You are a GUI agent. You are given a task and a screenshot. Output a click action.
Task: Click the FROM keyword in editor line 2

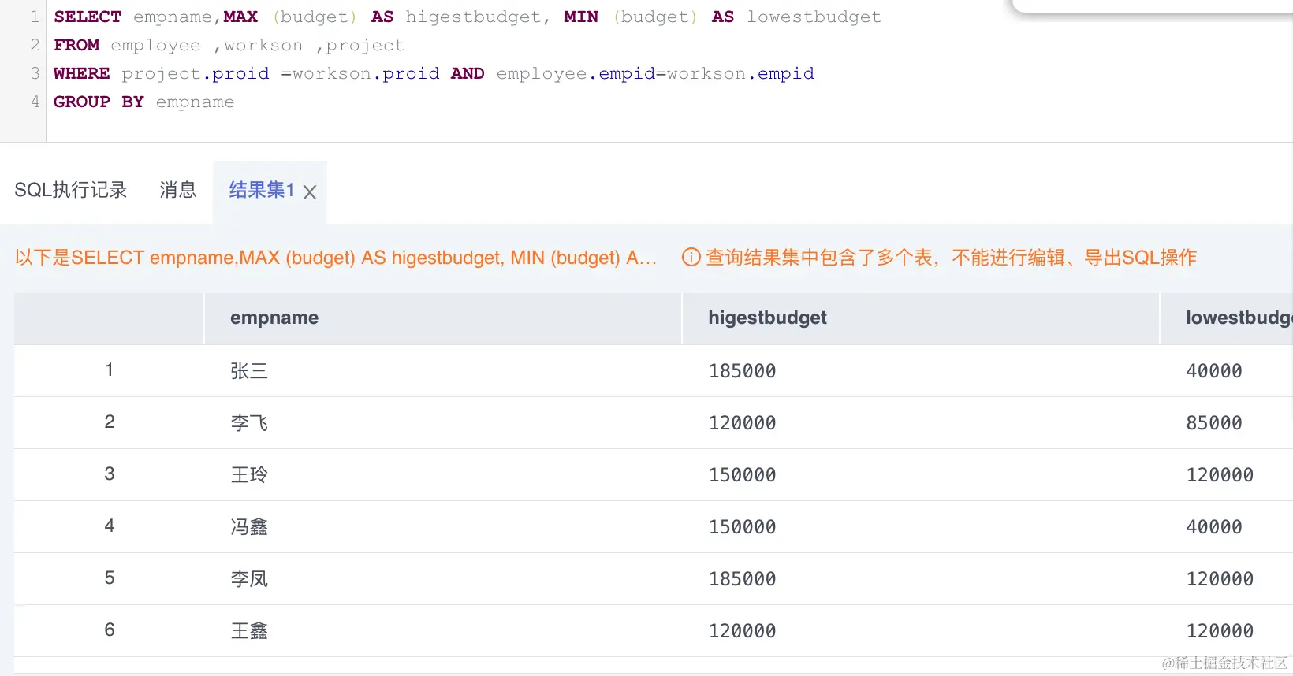[76, 45]
